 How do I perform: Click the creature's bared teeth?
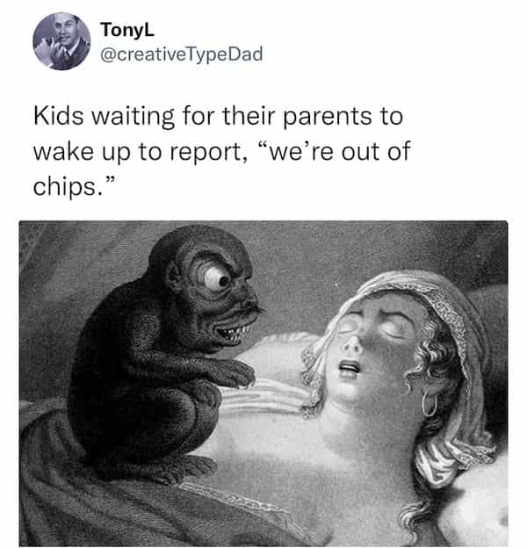[234, 332]
